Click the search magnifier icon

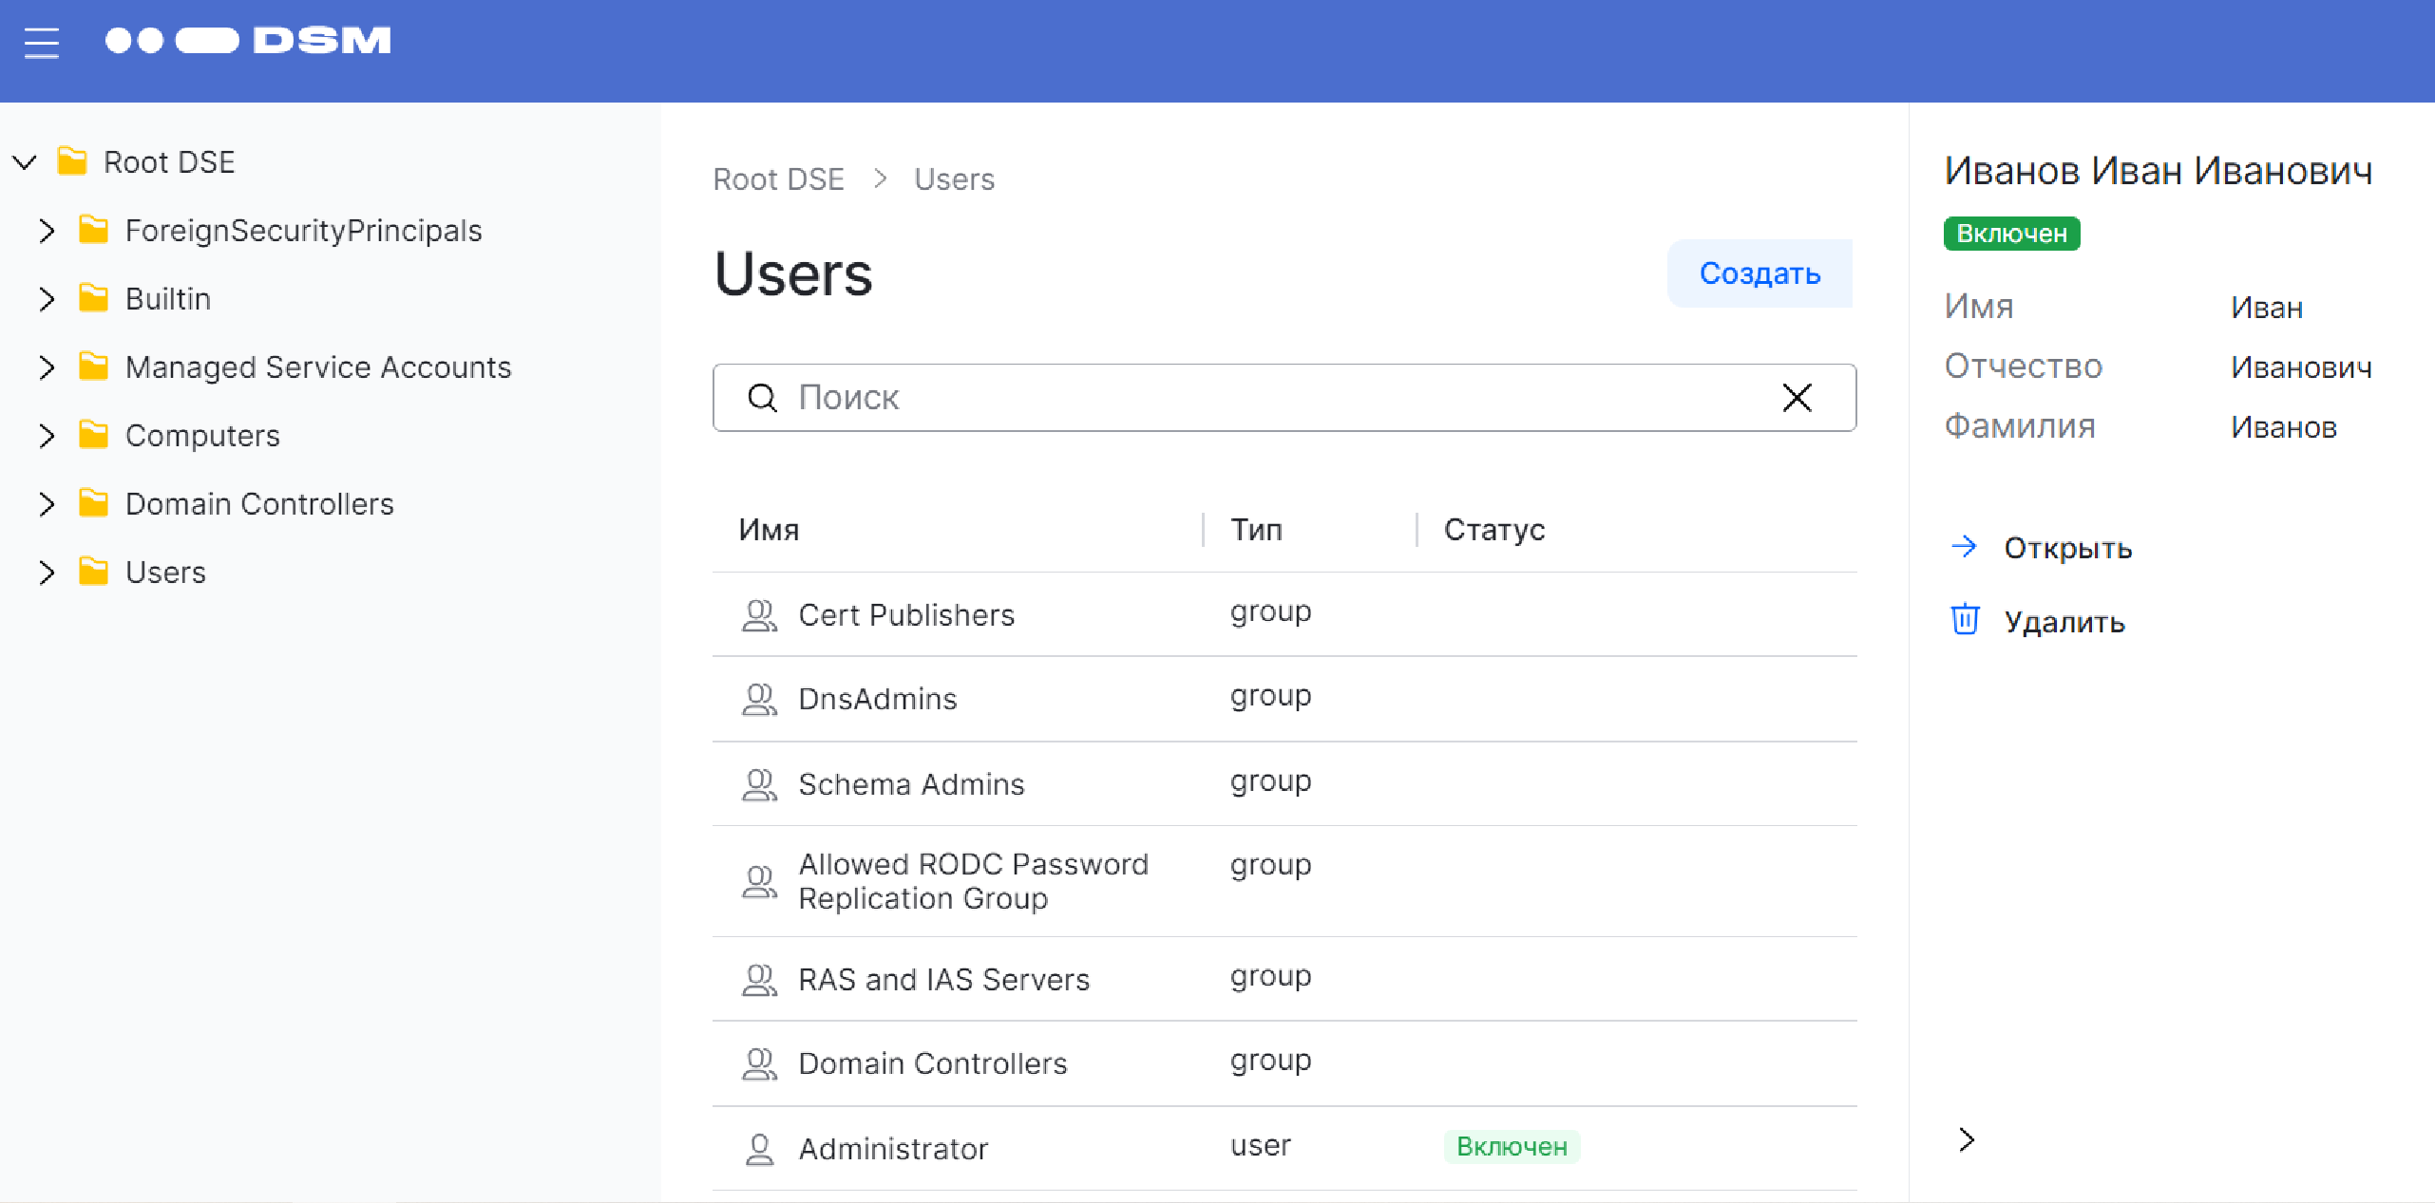(762, 398)
